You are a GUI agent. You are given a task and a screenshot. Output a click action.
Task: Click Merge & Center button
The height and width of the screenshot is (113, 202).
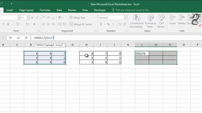81,24
